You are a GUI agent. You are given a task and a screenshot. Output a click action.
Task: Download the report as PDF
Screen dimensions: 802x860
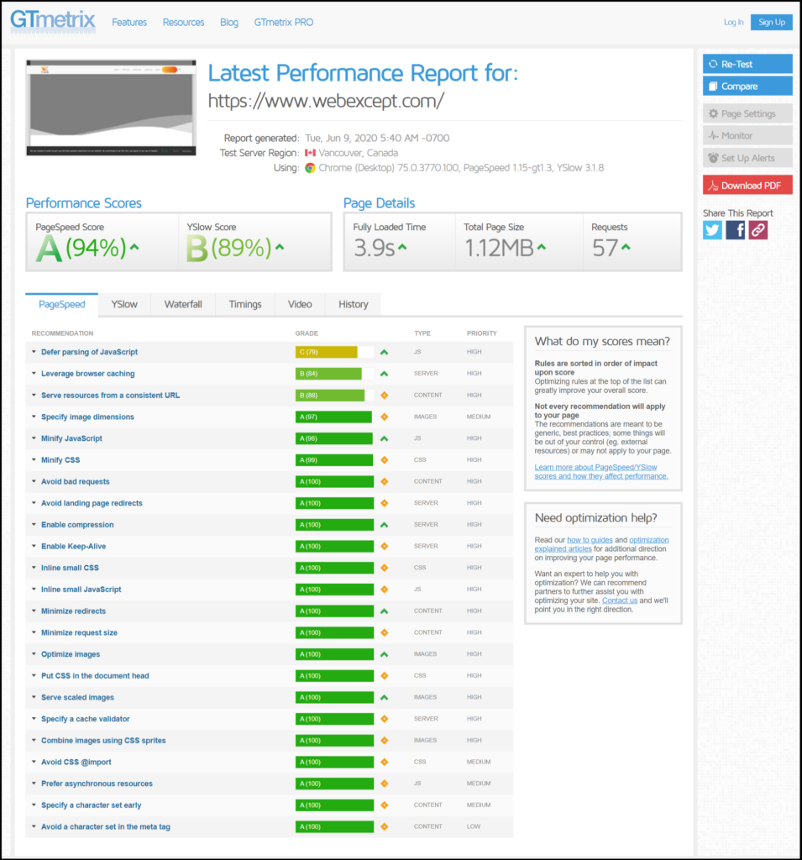point(747,186)
